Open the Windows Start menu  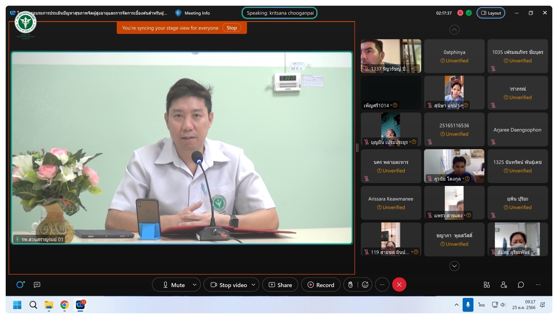tap(17, 305)
